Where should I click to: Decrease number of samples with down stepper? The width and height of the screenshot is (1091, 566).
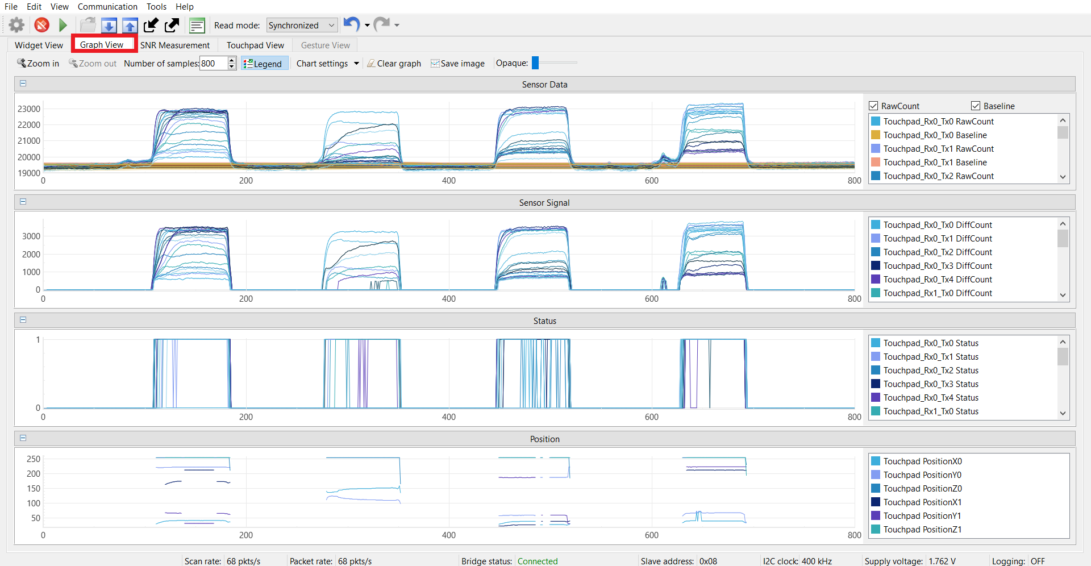coord(231,66)
